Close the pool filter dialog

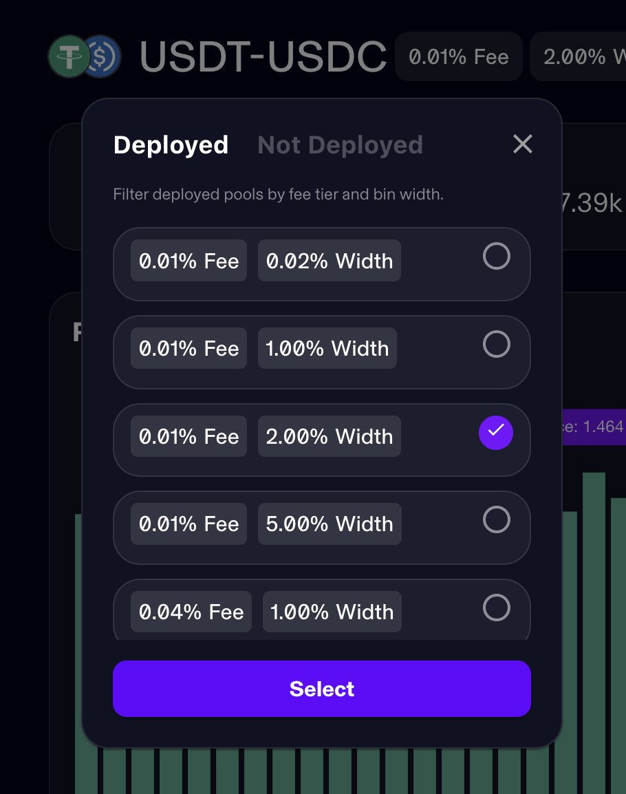pyautogui.click(x=523, y=144)
